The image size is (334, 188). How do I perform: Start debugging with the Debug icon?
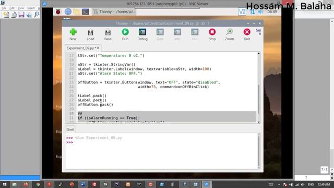tap(142, 34)
